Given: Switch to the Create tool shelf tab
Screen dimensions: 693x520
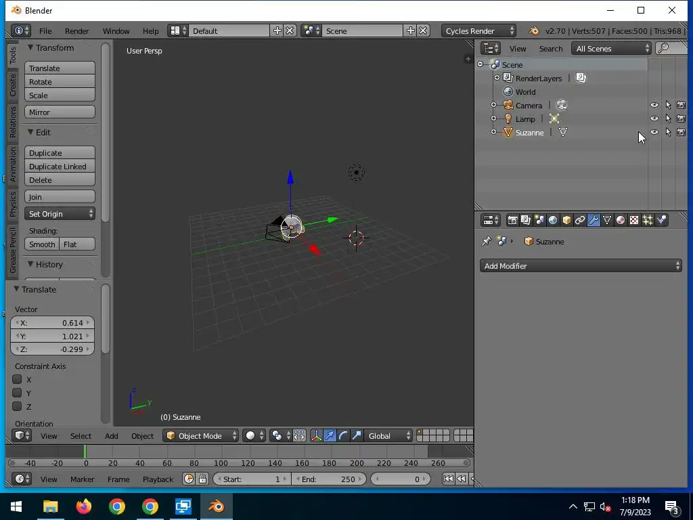Looking at the screenshot, I should click(x=13, y=85).
